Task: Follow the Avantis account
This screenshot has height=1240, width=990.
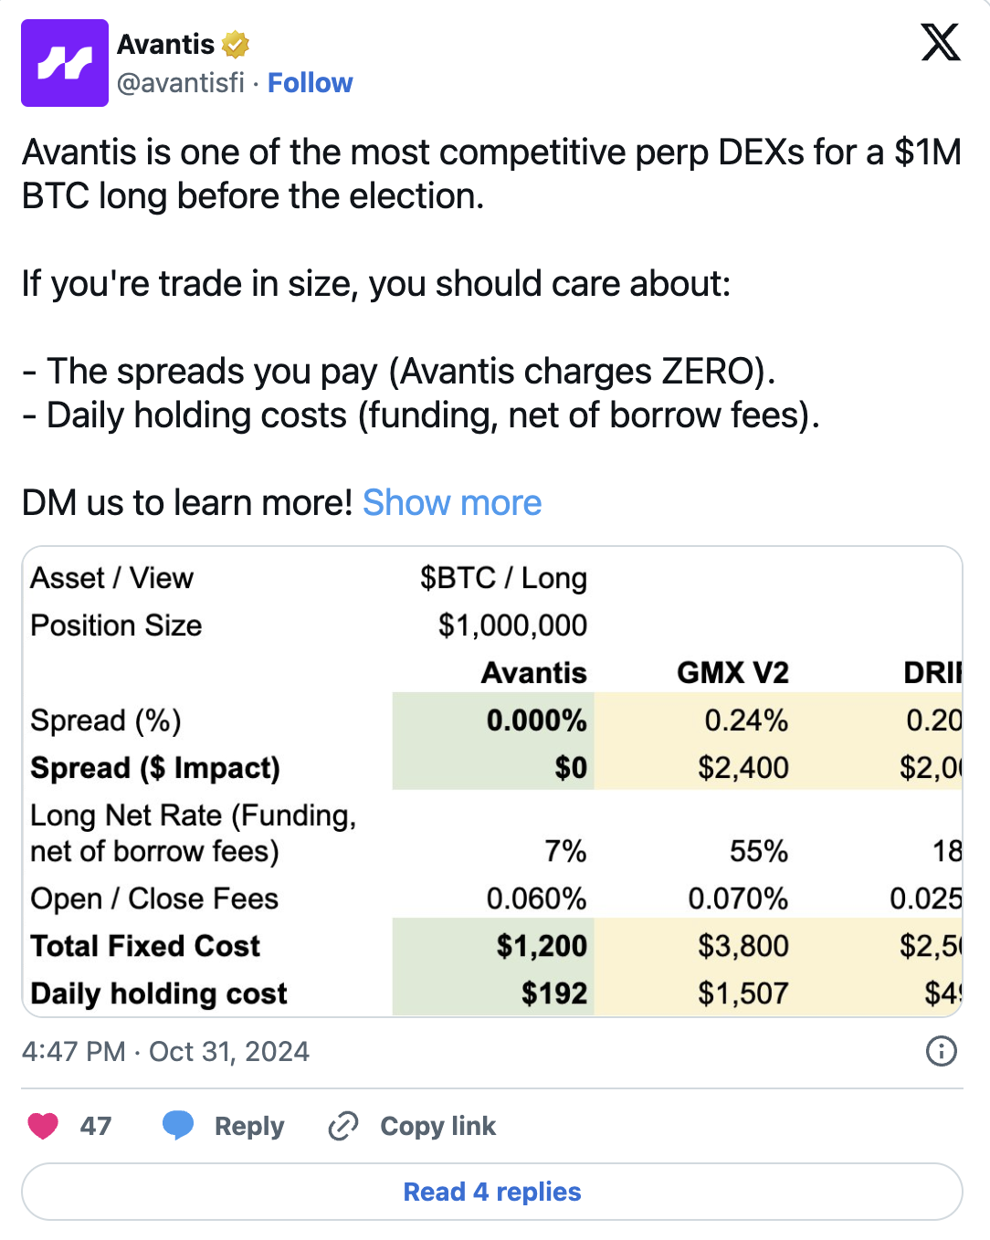Action: (310, 83)
